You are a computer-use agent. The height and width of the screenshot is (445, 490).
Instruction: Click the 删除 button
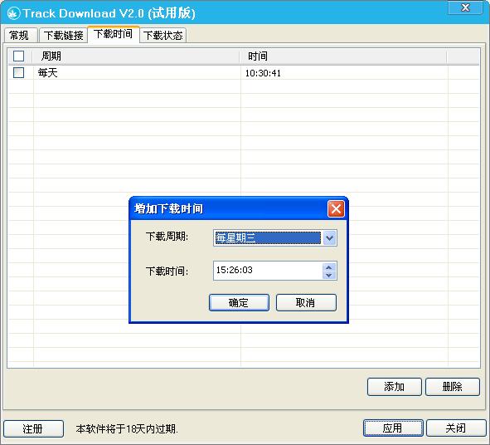point(453,387)
